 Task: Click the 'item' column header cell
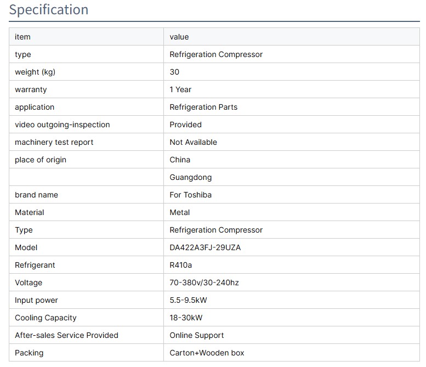[x=23, y=37]
